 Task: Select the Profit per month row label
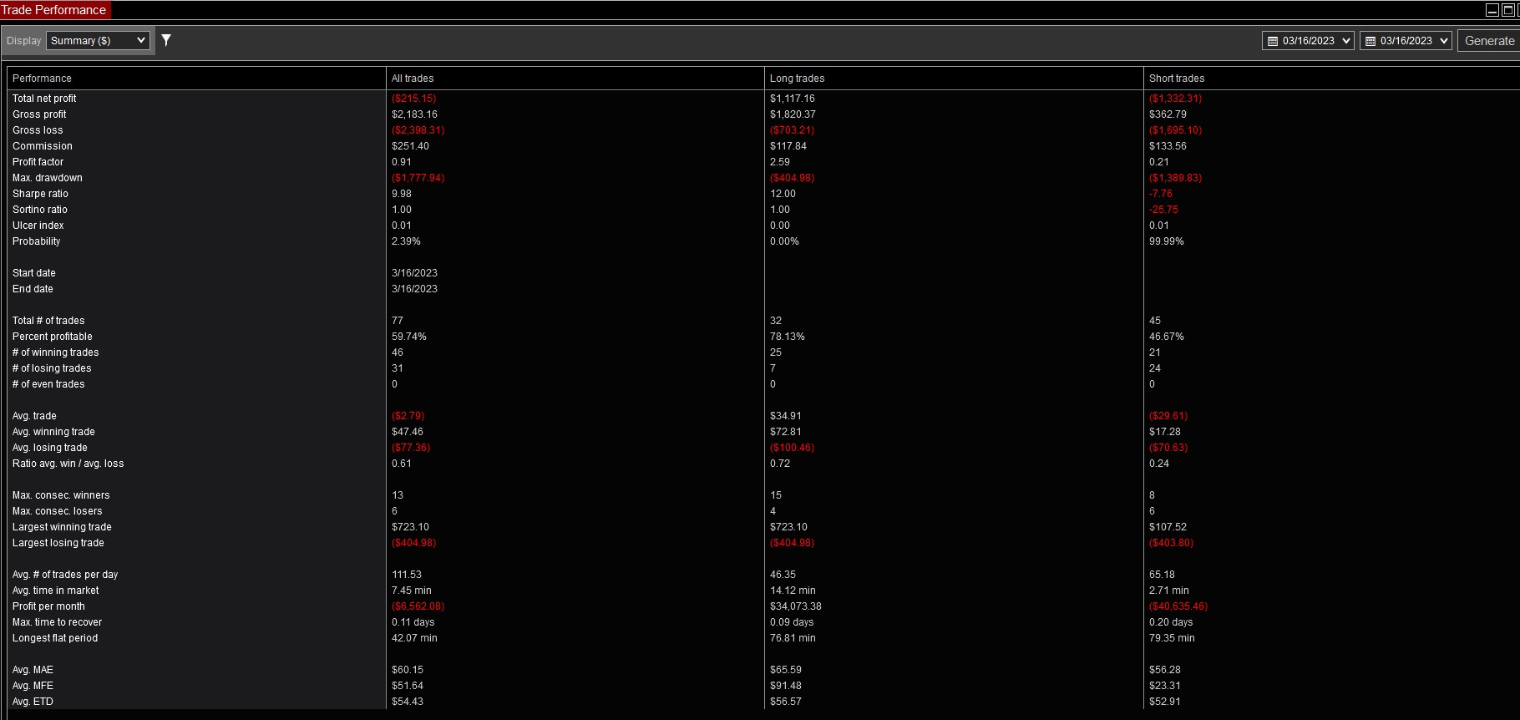(x=48, y=606)
